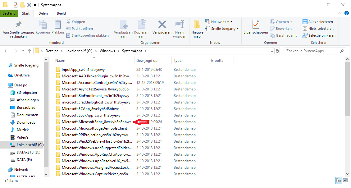
Task: Click the search magnifier icon
Action: point(342,51)
